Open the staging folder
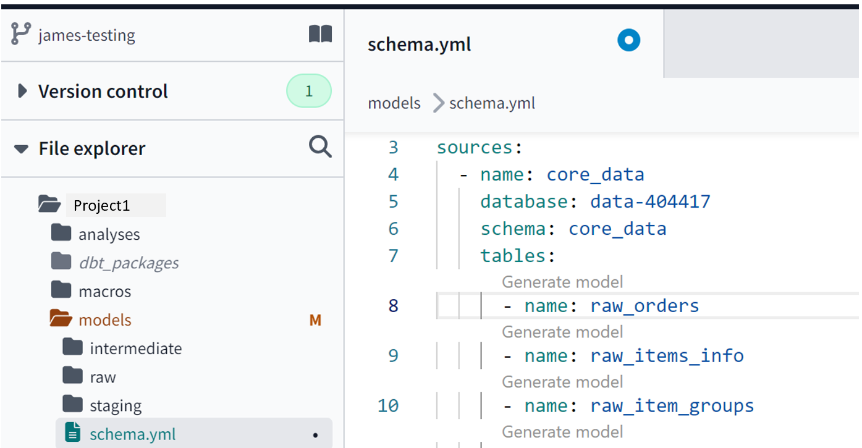Image resolution: width=862 pixels, height=448 pixels. 116,406
